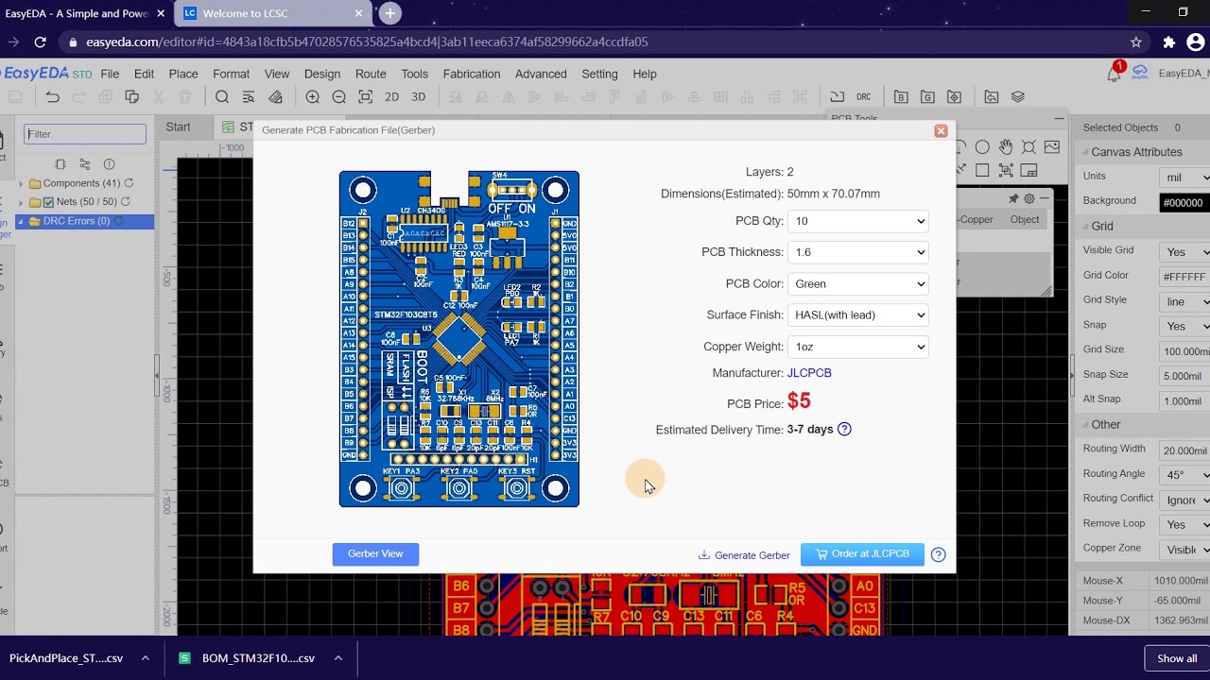Open the Grid Style dropdown
This screenshot has height=680, width=1210.
coord(1185,301)
